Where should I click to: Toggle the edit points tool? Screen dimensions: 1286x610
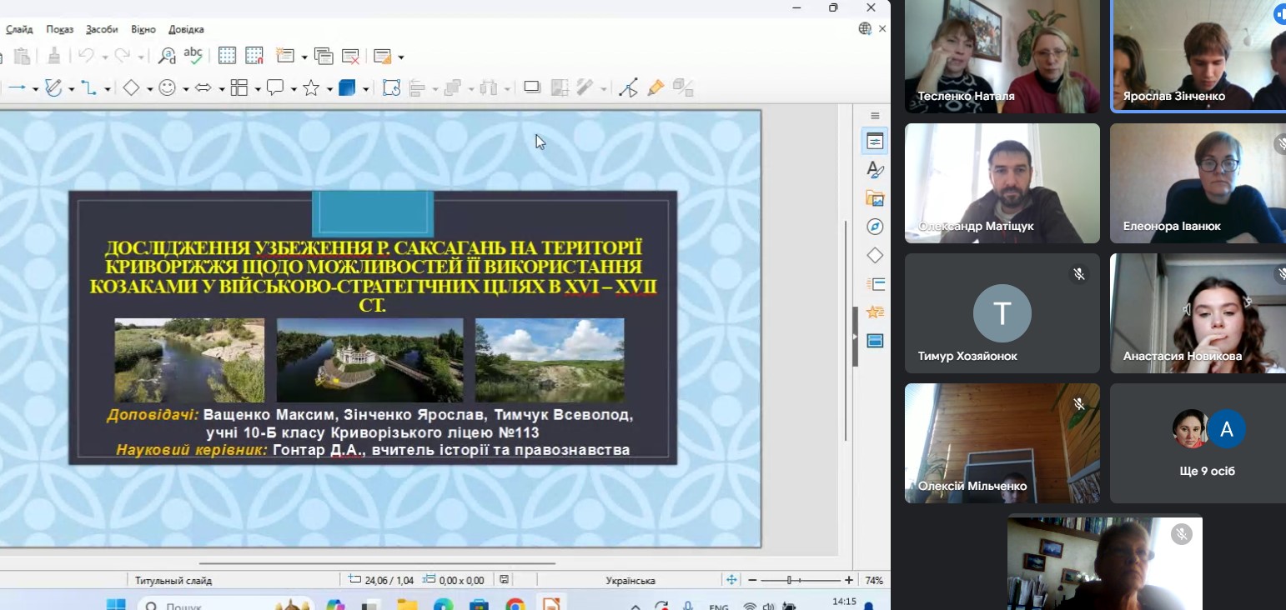pyautogui.click(x=629, y=87)
